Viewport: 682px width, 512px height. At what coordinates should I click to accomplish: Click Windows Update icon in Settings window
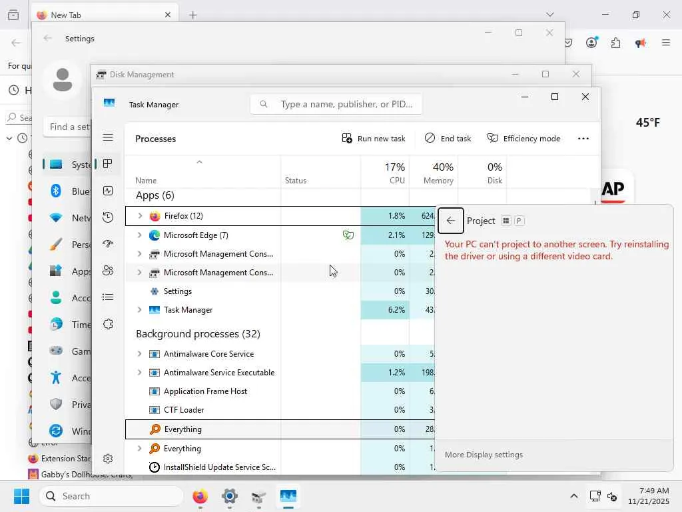56,431
